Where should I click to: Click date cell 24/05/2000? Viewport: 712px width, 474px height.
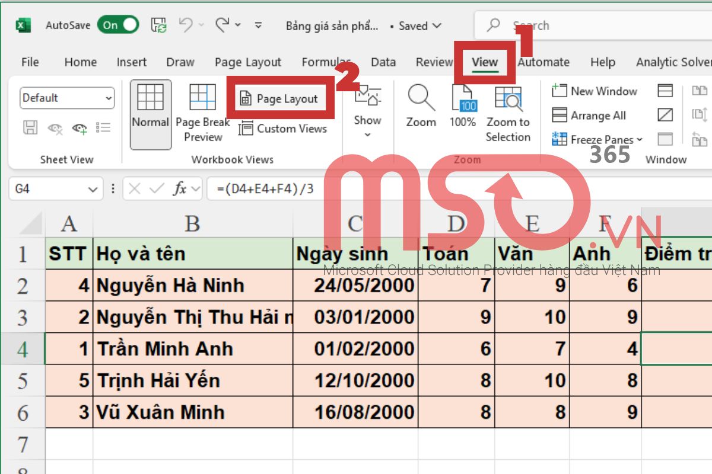[x=356, y=286]
